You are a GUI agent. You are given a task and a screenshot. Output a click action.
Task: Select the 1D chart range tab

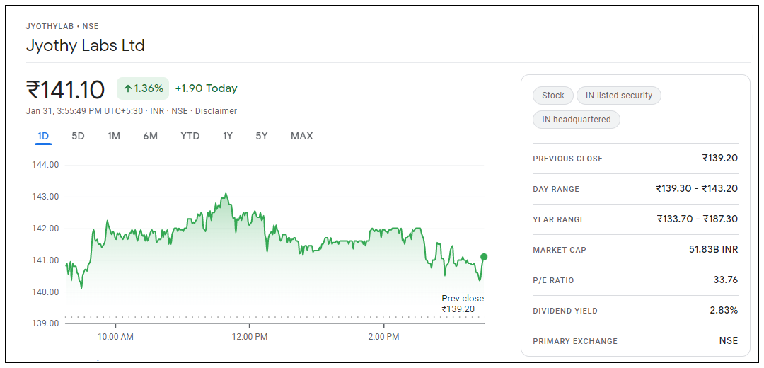[x=43, y=136]
